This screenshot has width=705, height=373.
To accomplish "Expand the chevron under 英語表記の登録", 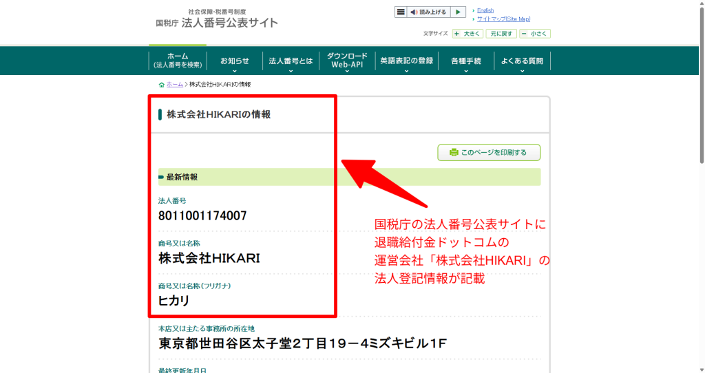I will coord(406,71).
